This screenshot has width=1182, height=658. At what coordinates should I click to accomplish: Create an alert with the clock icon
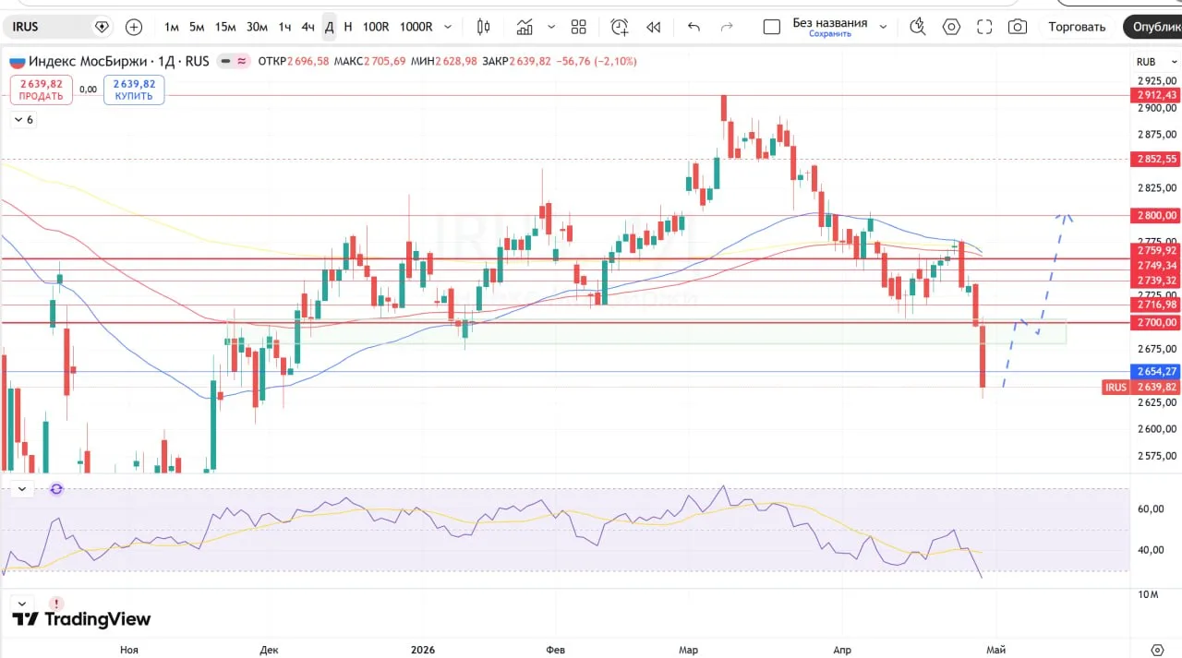tap(620, 27)
